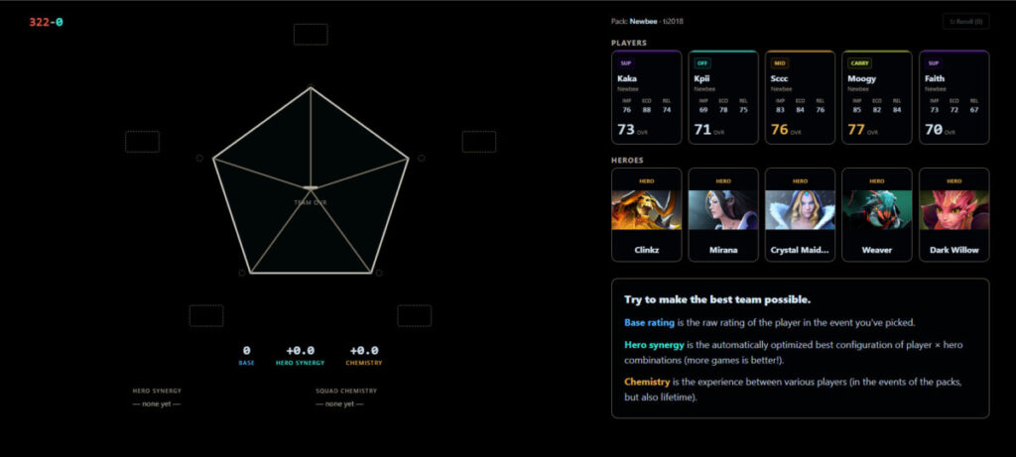Viewport: 1016px width, 457px height.
Task: Click the Dark Willow name label
Action: coord(953,250)
